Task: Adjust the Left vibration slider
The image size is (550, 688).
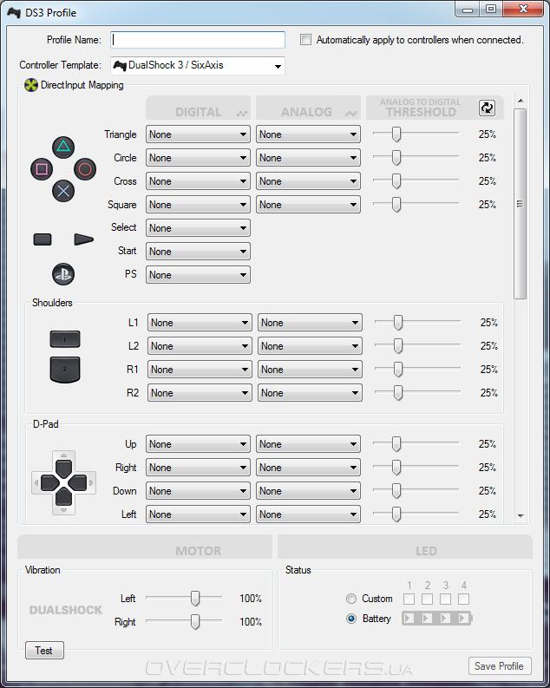Action: [195, 599]
